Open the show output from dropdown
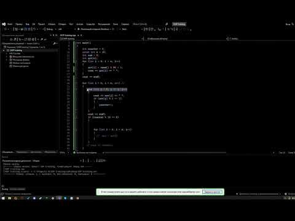 pos(41,161)
